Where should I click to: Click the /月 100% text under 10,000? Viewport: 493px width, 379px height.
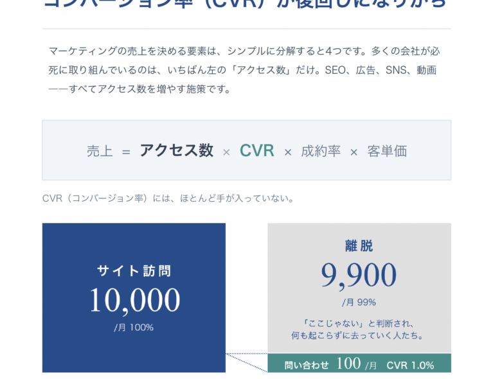(x=134, y=328)
